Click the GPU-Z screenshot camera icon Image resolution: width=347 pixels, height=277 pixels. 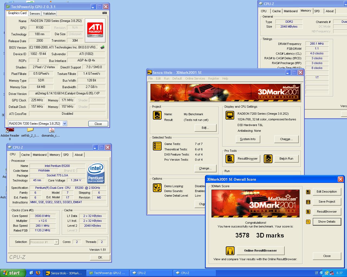tap(105, 13)
